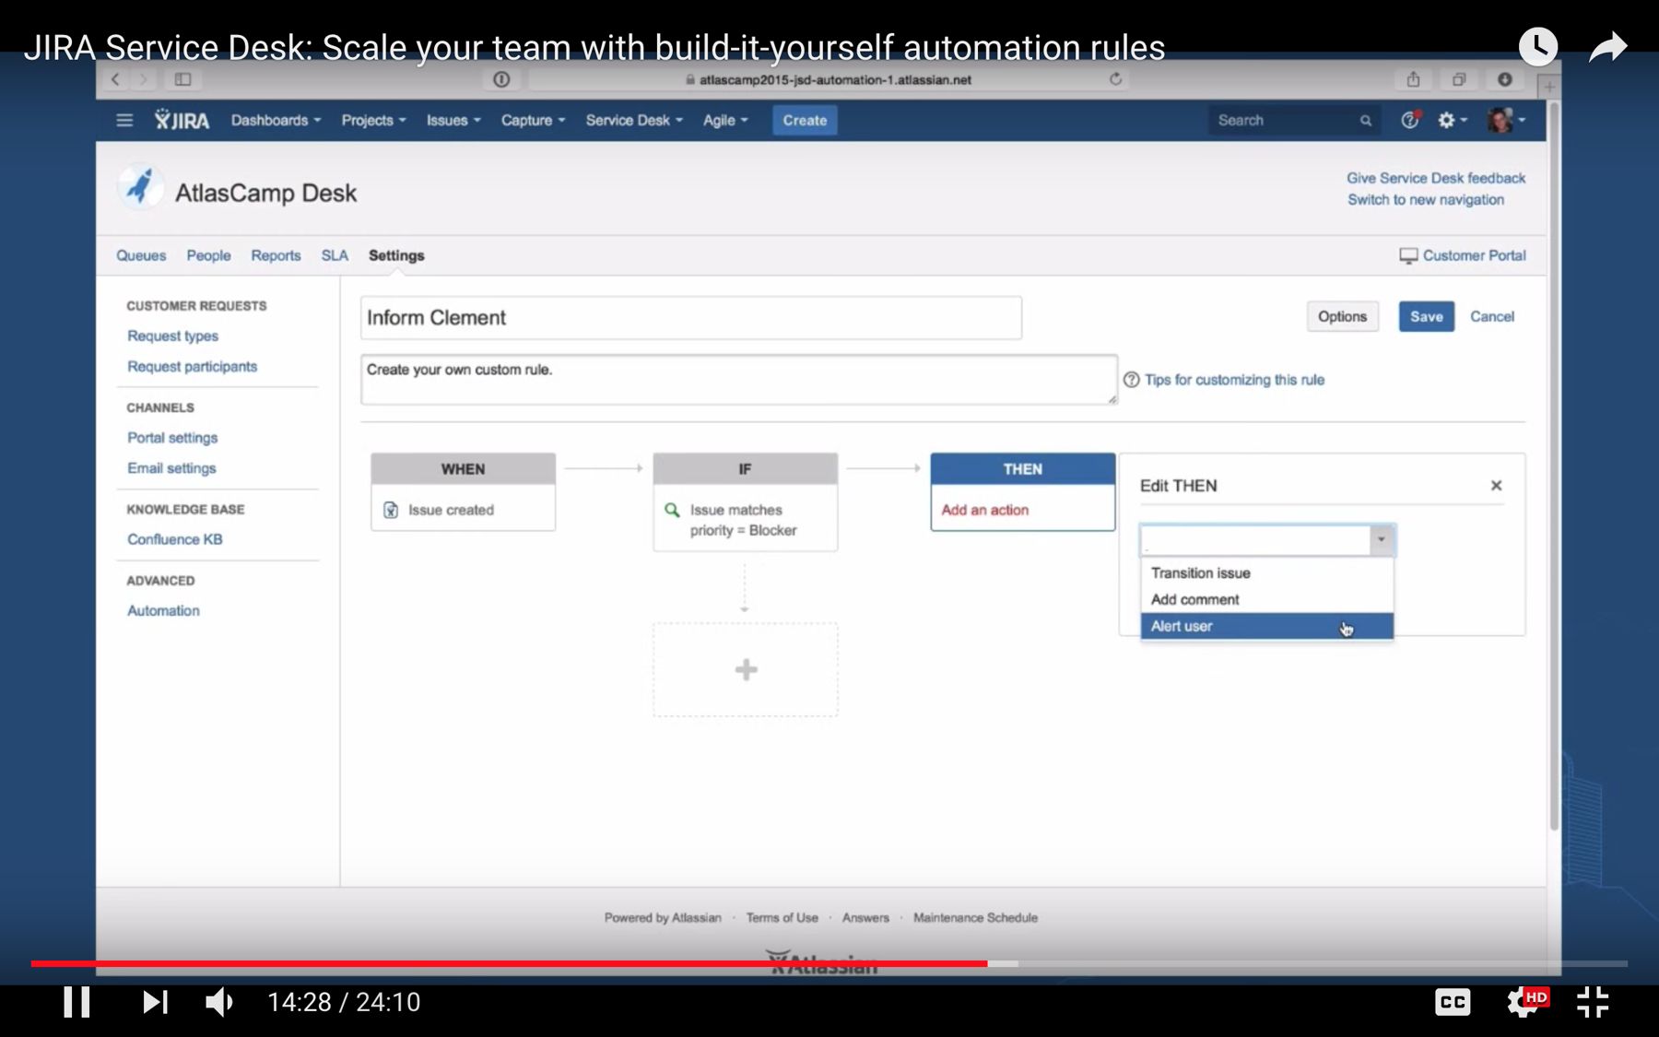This screenshot has width=1659, height=1037.
Task: Open the Capture dropdown menu
Action: 533,120
